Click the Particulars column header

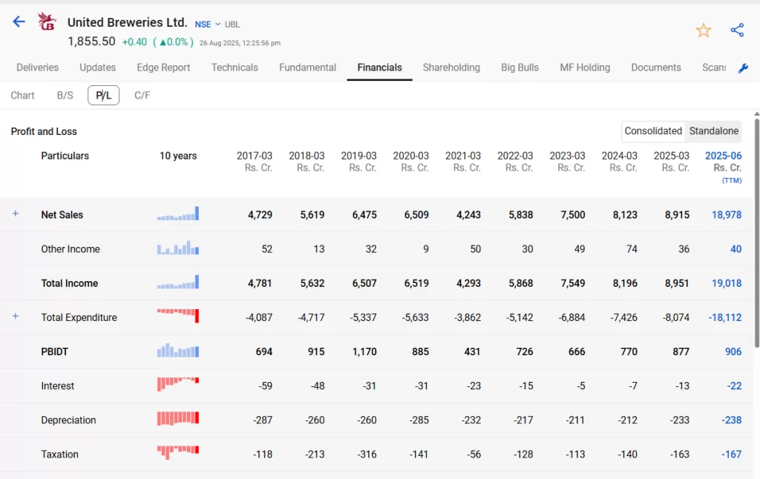65,156
